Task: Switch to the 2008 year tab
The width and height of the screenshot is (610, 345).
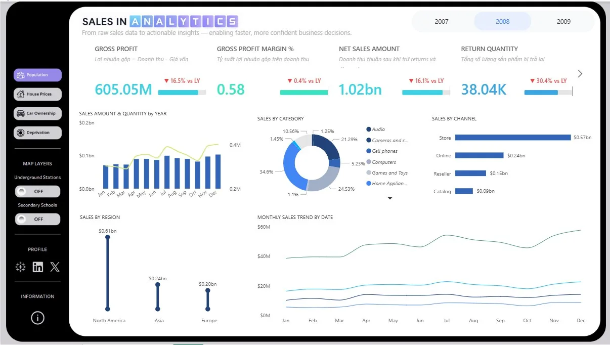Action: tap(502, 21)
